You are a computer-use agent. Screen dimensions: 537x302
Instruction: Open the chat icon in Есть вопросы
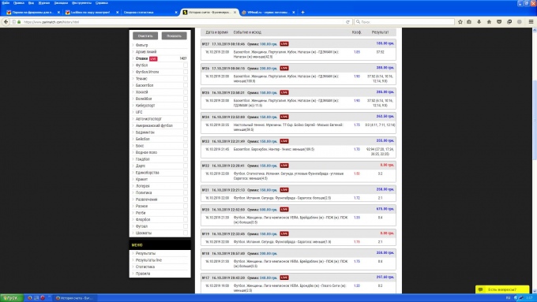pos(480,289)
